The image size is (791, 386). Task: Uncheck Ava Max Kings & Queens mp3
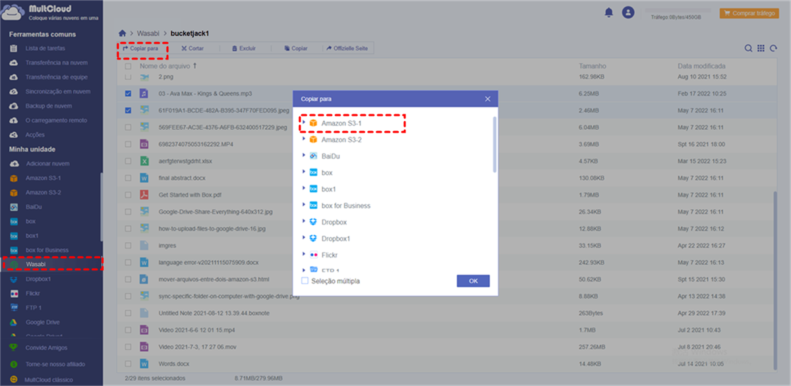point(128,94)
